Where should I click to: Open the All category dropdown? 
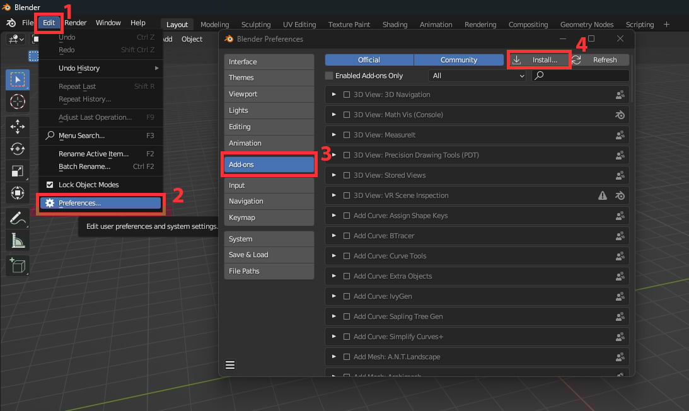pyautogui.click(x=477, y=76)
